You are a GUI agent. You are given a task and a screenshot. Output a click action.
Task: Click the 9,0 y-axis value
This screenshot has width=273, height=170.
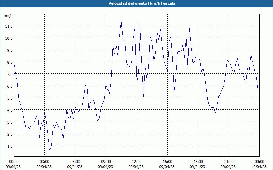10,50
